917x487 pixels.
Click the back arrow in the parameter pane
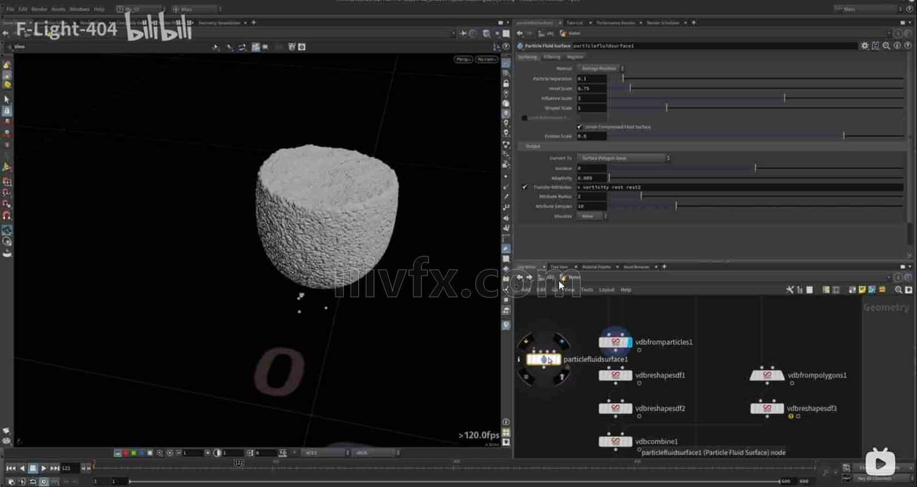(520, 34)
